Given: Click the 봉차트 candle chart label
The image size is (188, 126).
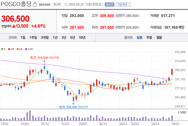Looking at the screenshot, I should click(x=128, y=38).
